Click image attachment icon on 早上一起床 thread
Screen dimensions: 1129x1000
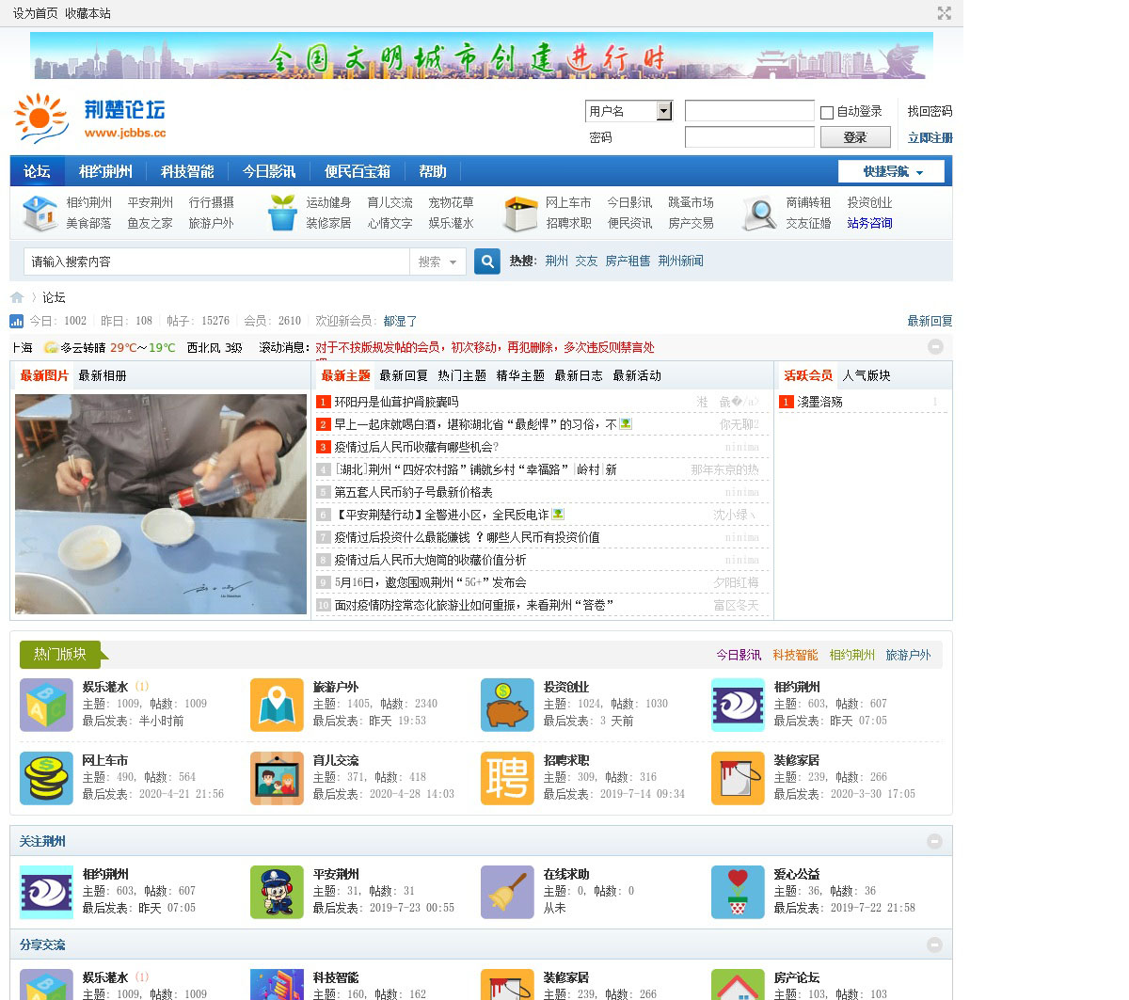pyautogui.click(x=626, y=424)
